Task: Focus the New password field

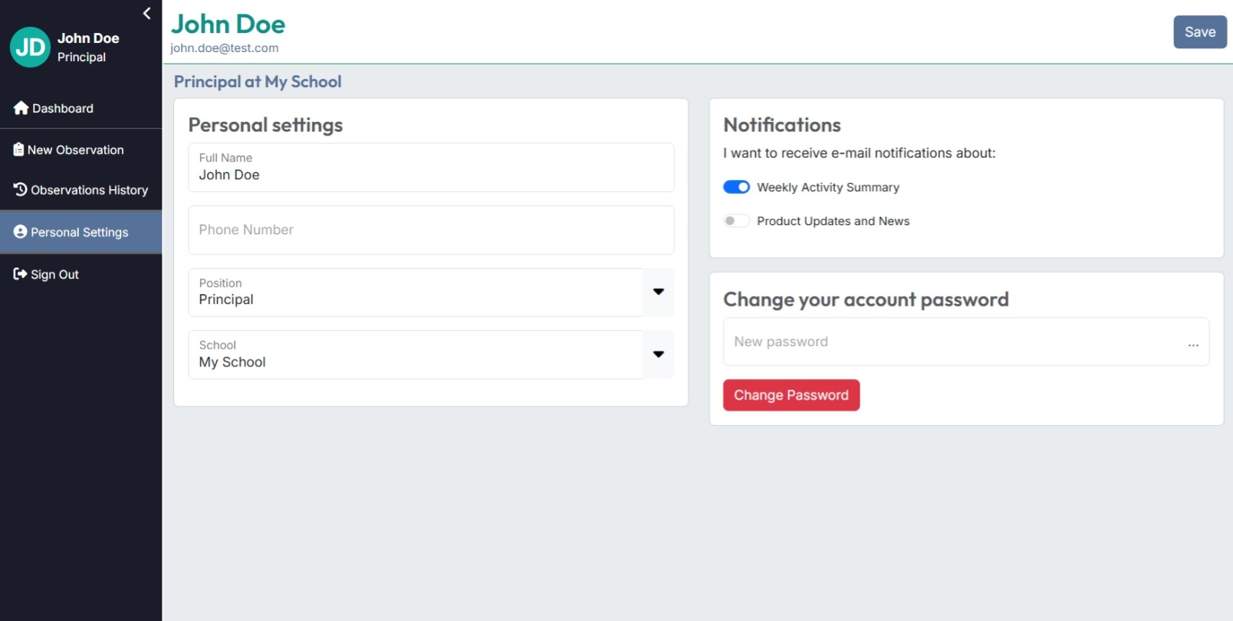Action: 966,342
